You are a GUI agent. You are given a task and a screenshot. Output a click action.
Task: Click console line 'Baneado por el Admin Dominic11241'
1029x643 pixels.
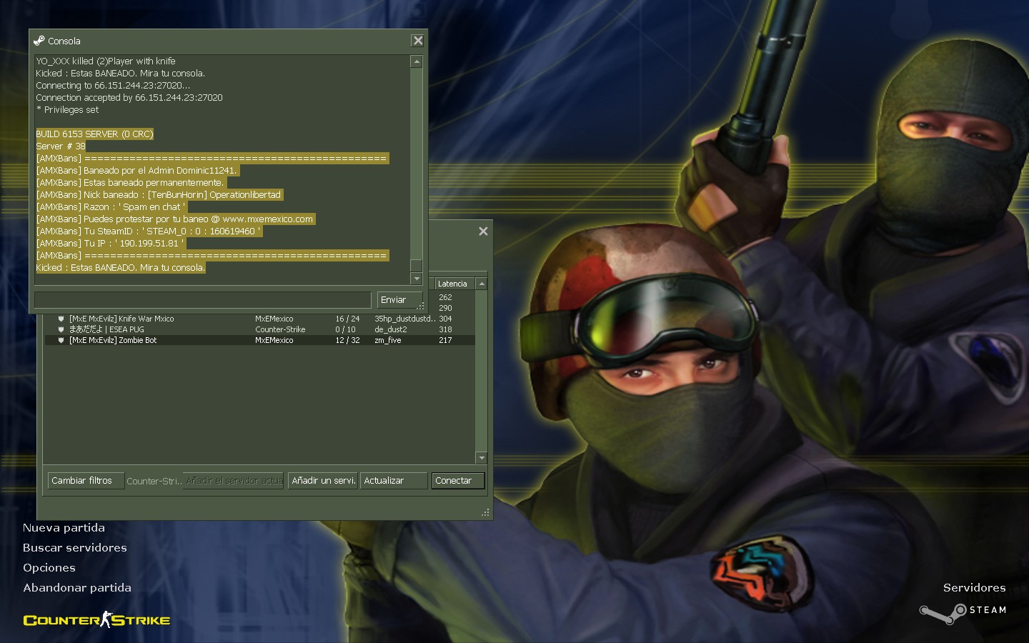click(136, 170)
